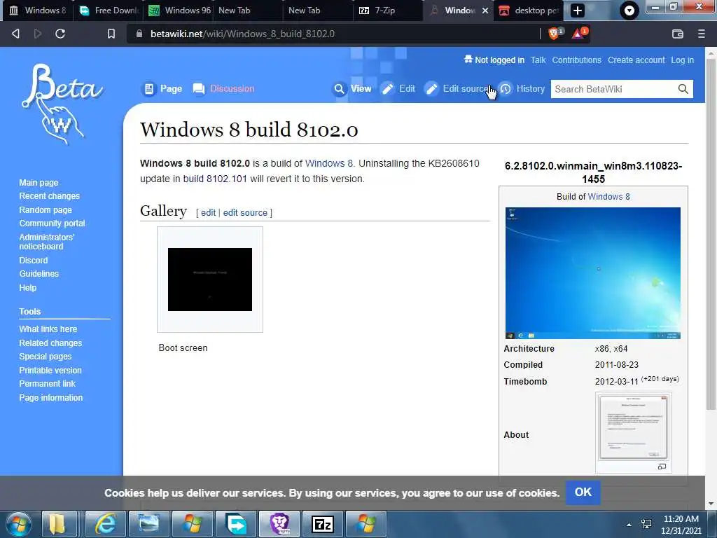Open Brave Rewards triangle icon
Image resolution: width=717 pixels, height=538 pixels.
point(579,34)
